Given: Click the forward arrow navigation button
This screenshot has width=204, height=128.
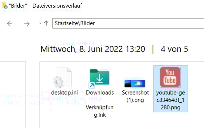Looking at the screenshot, I should (27, 24).
